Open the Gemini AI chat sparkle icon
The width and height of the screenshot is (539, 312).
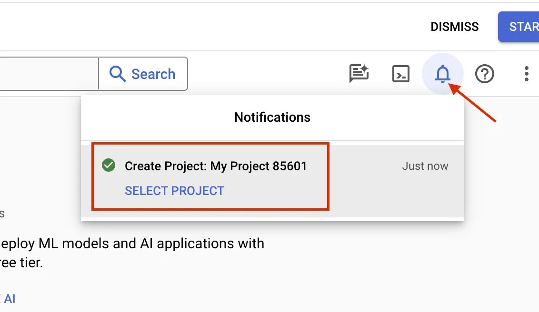359,73
